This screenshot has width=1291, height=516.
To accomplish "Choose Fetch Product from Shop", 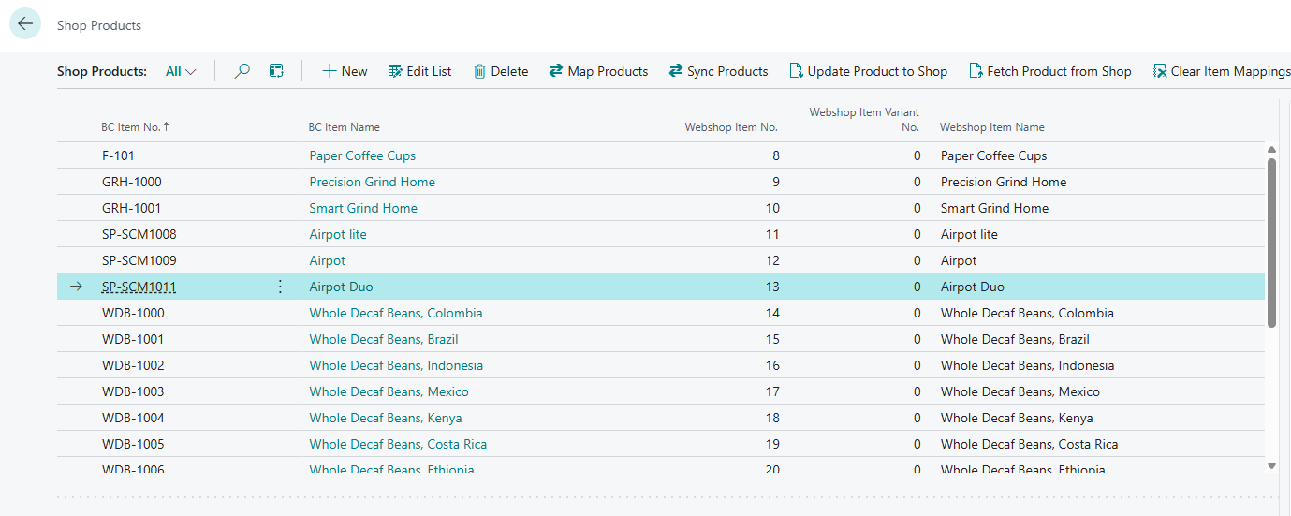I will coord(1049,71).
